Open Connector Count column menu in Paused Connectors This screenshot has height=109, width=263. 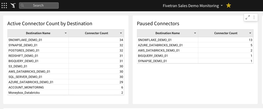[x=250, y=33]
